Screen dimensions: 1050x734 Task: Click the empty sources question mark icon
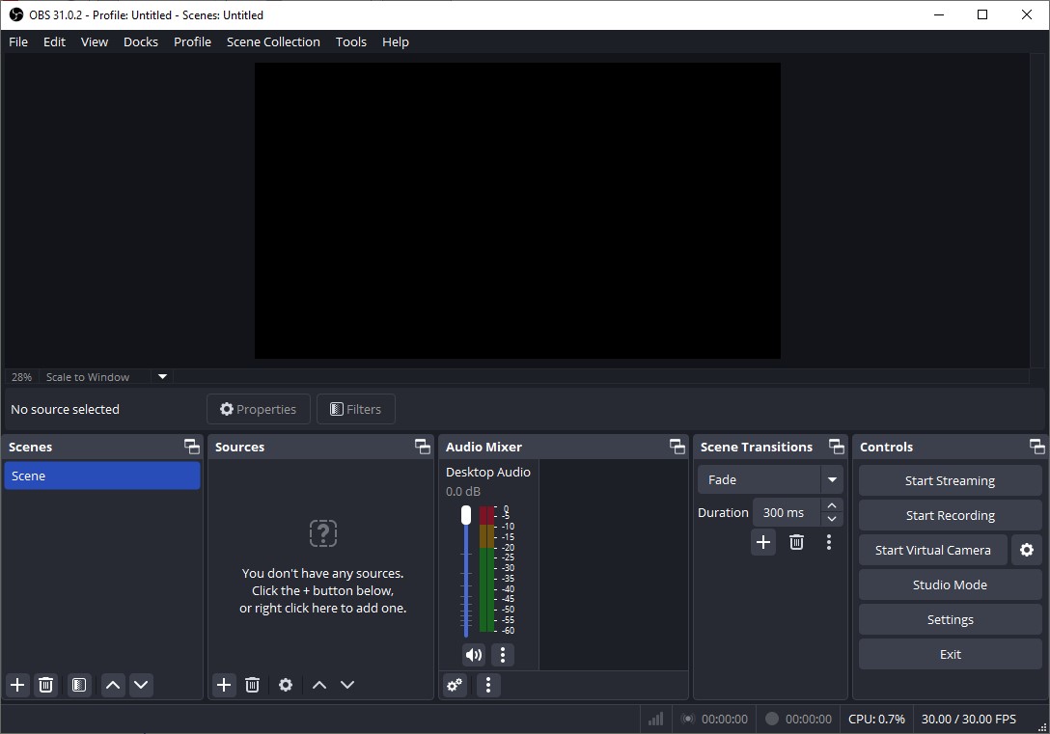(x=322, y=533)
